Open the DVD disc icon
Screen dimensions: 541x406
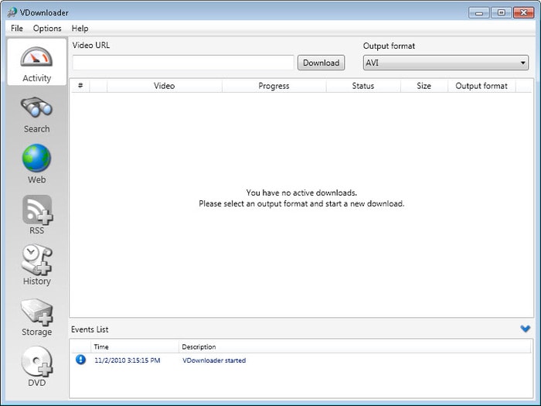(x=37, y=361)
